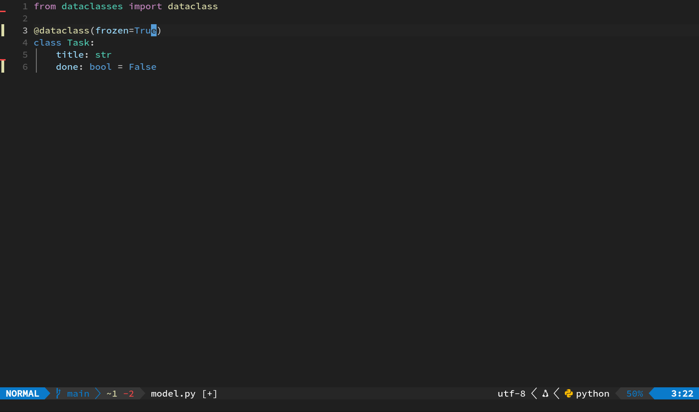Click the NORMAL mode indicator
The image size is (699, 412).
[x=22, y=393]
